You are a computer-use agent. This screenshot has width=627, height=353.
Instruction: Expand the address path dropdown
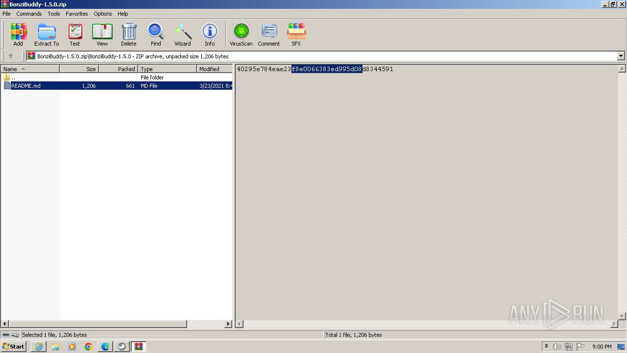pos(621,56)
